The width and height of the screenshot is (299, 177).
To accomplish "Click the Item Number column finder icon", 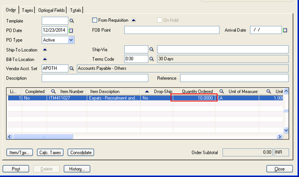I will click(53, 91).
